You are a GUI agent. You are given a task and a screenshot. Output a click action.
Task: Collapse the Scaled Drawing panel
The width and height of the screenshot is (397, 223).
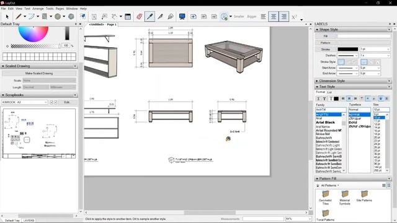(2, 66)
